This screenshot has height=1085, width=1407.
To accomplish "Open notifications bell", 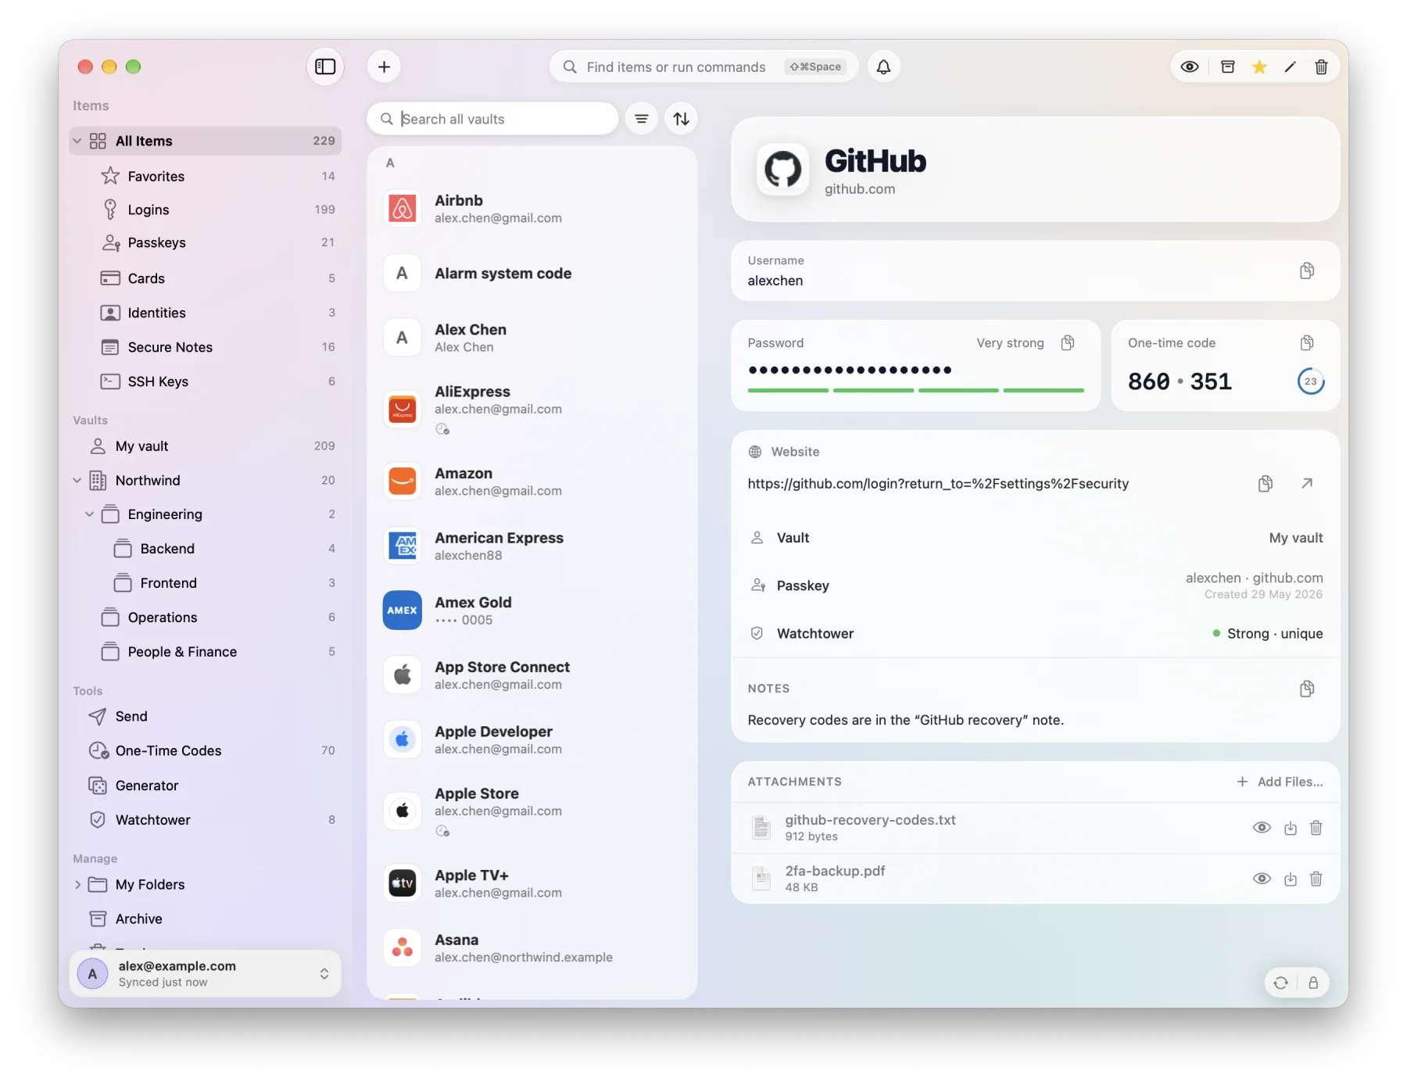I will (883, 67).
